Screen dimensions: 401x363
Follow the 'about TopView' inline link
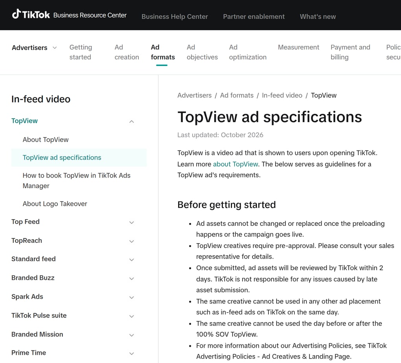(x=235, y=164)
